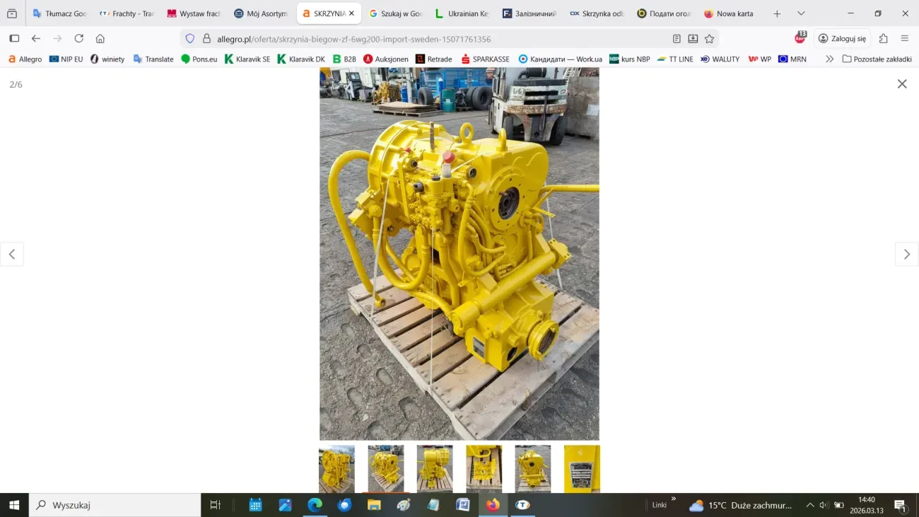Switch to the Mój Asortyment tab

tap(261, 13)
